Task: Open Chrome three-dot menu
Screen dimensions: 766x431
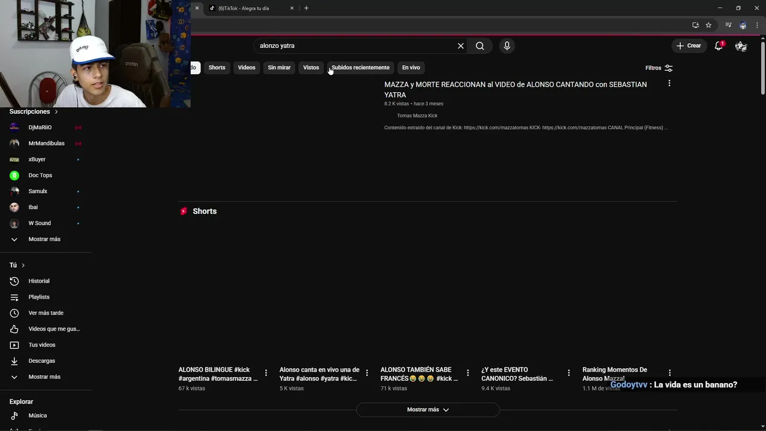Action: coord(757,25)
